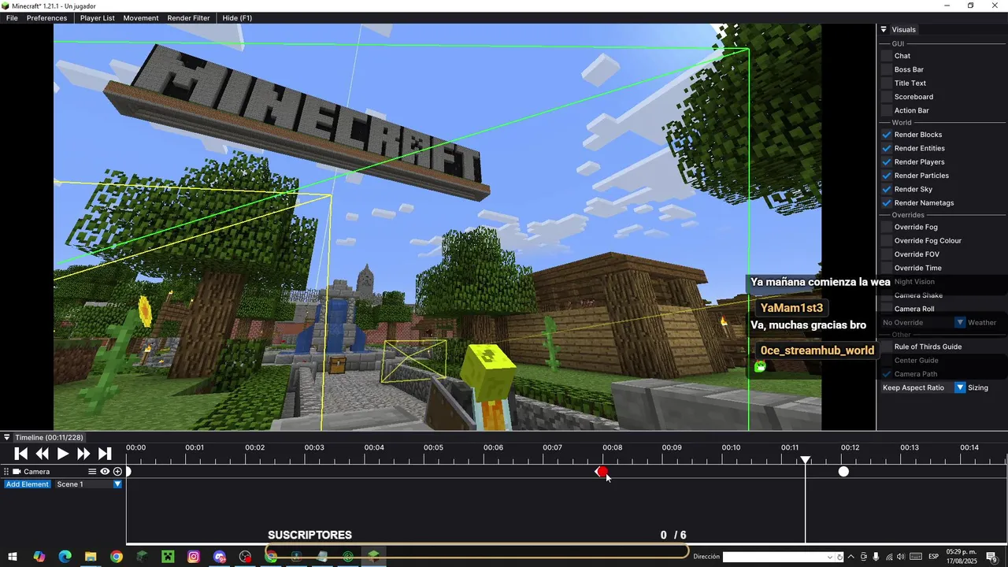Select the first keyframe at 00:00
1008x567 pixels.
click(128, 472)
